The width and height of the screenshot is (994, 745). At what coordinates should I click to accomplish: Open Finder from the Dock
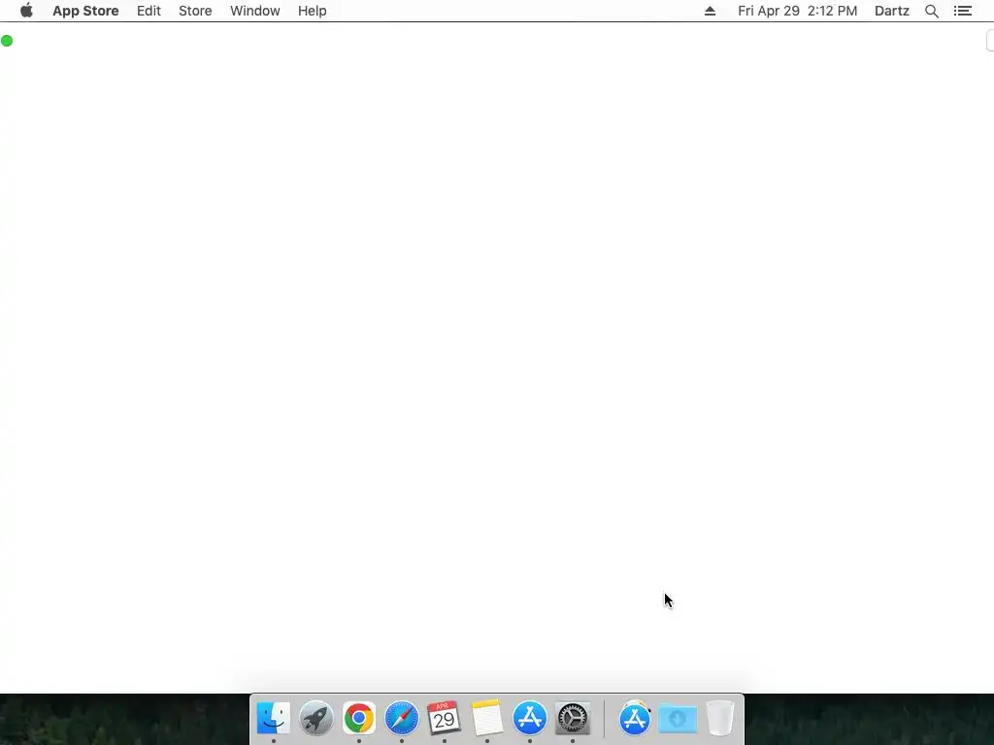click(273, 719)
